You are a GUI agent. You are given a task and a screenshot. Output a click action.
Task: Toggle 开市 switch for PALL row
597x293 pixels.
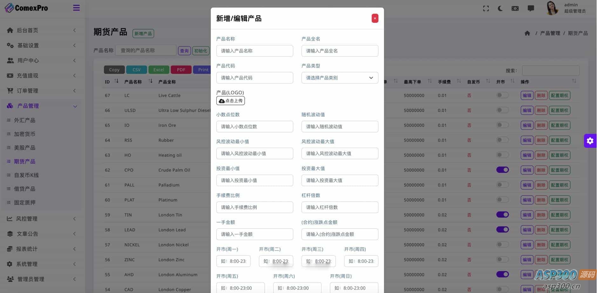point(502,185)
